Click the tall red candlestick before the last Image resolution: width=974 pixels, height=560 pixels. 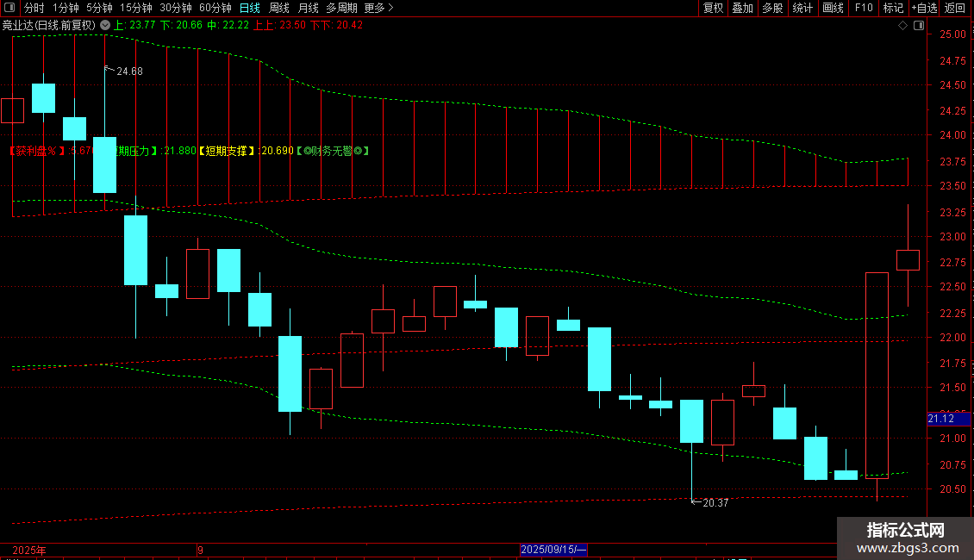(877, 375)
